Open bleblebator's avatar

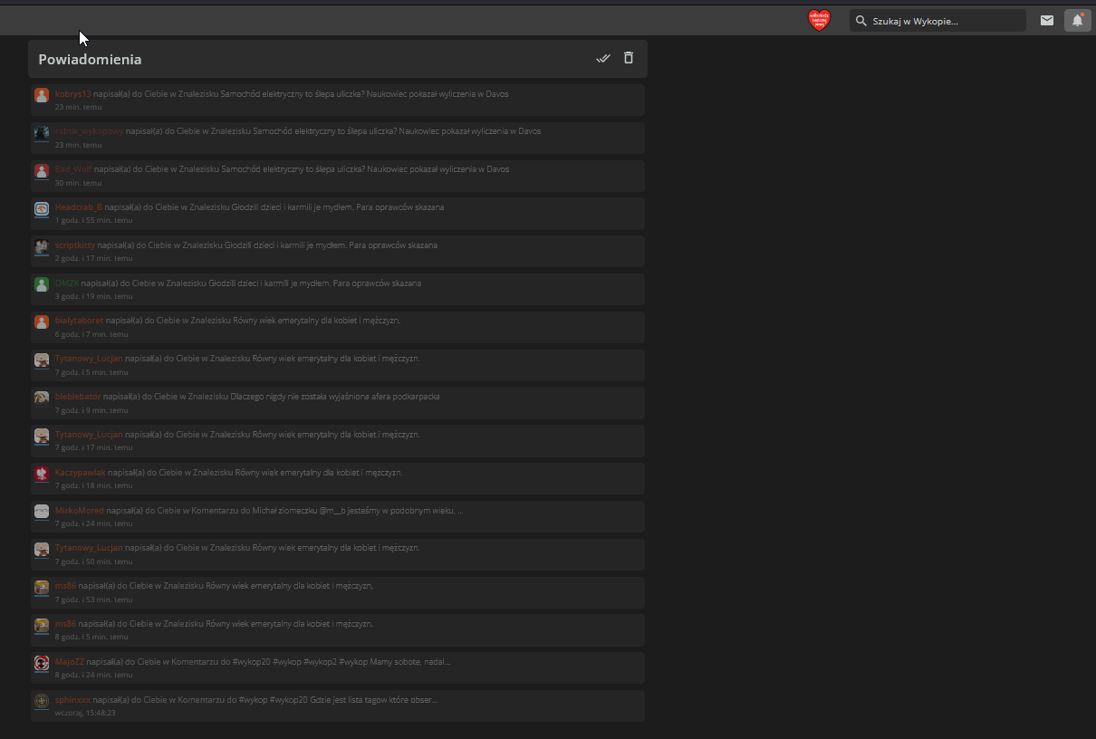coord(42,398)
